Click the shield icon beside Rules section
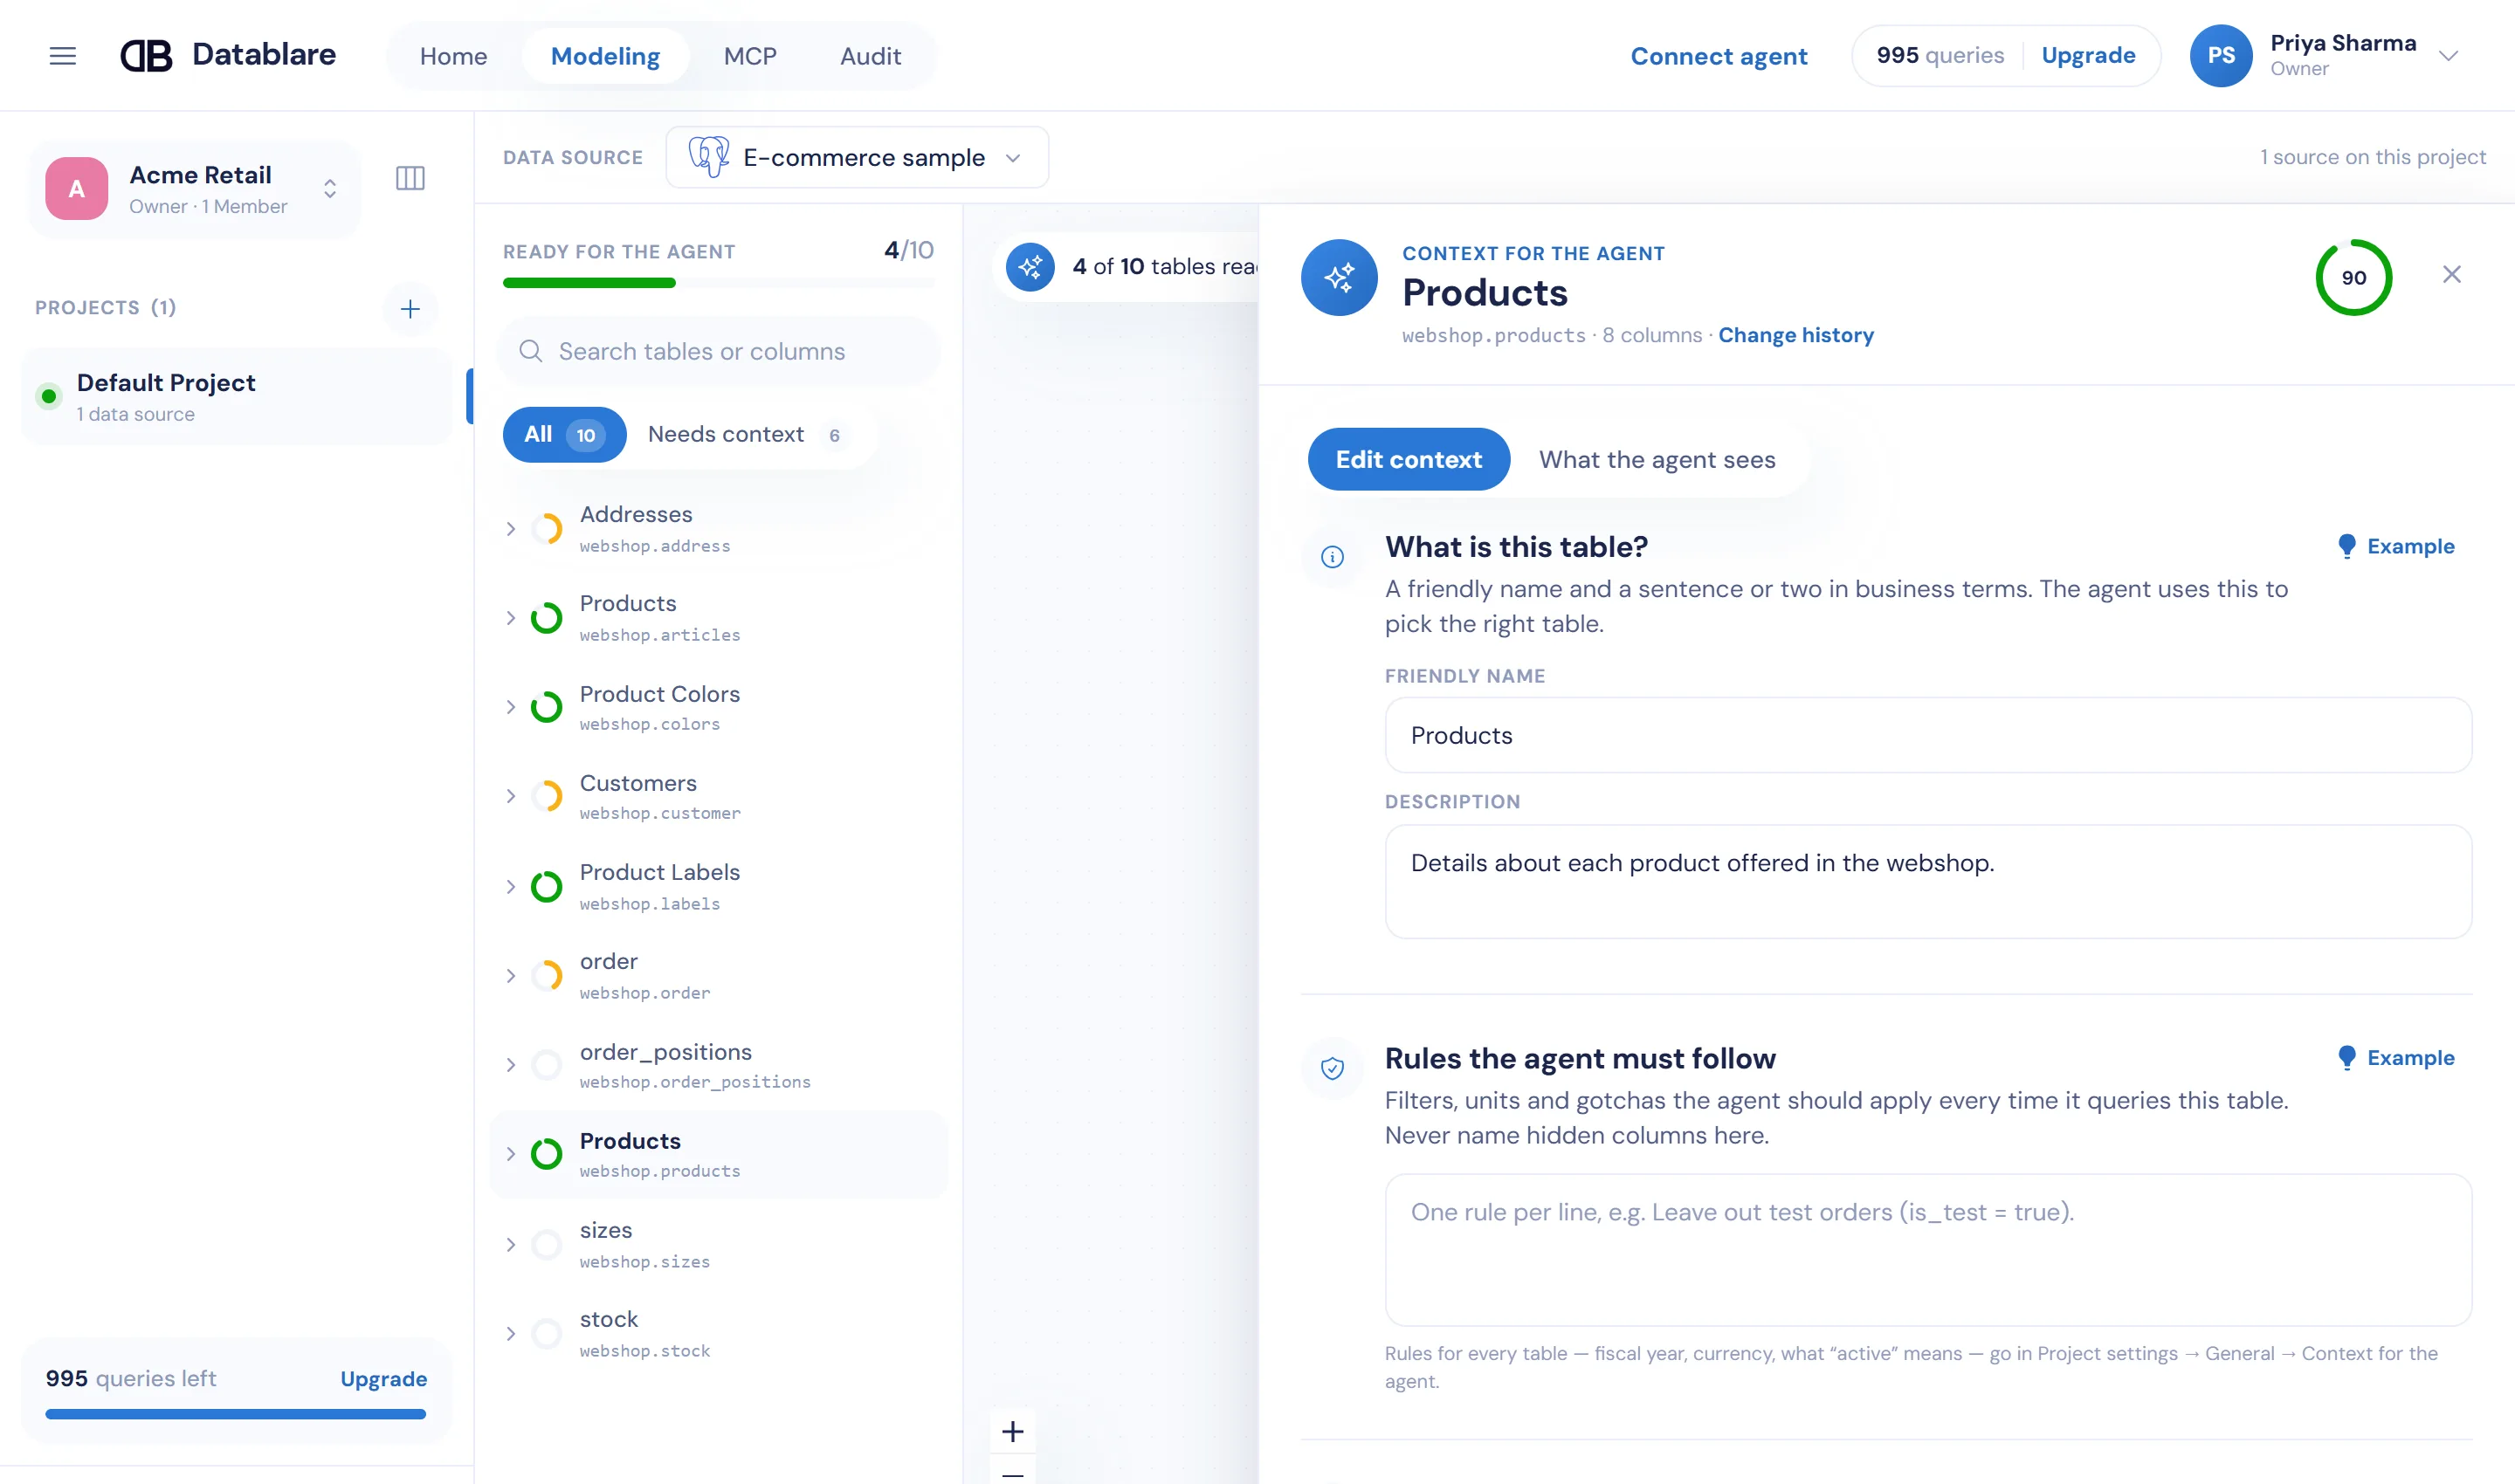 (x=1333, y=1068)
